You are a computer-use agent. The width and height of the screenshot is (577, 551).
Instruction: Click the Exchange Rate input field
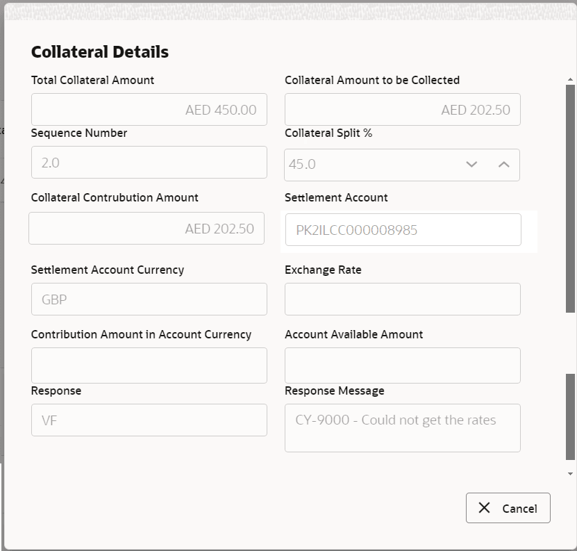pyautogui.click(x=402, y=299)
